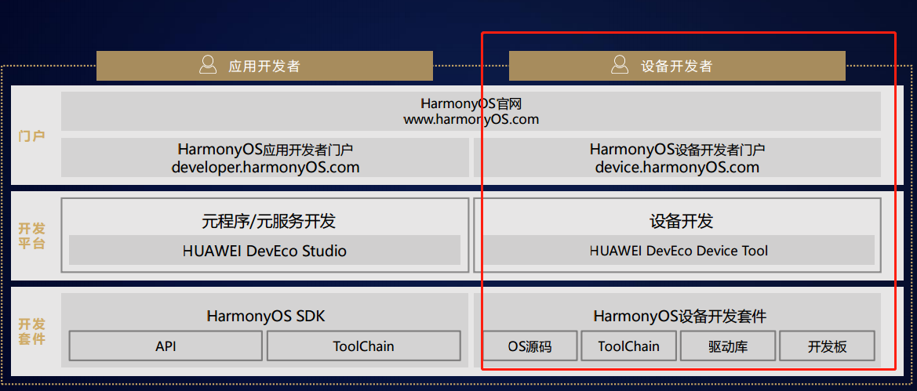
Task: Click the 开发套件 row label
Action: [x=31, y=331]
